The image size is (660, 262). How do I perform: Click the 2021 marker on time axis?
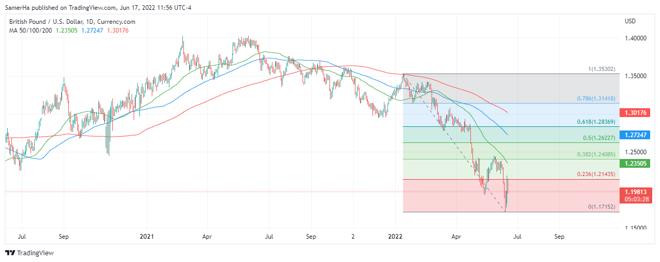tap(147, 236)
